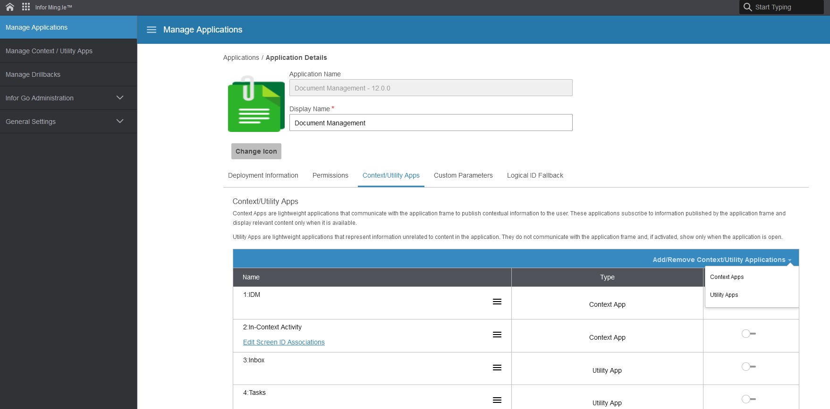This screenshot has height=409, width=830.
Task: Switch to the Permissions tab
Action: pos(330,175)
